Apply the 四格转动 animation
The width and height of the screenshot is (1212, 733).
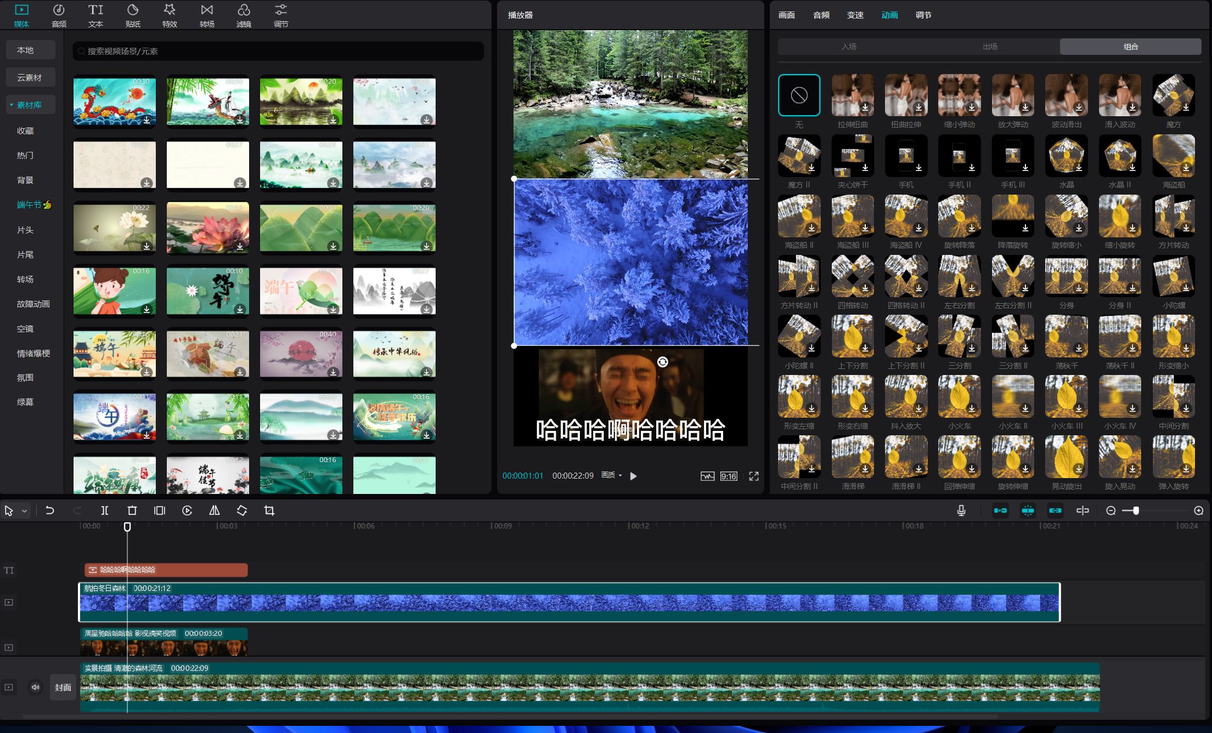[853, 276]
